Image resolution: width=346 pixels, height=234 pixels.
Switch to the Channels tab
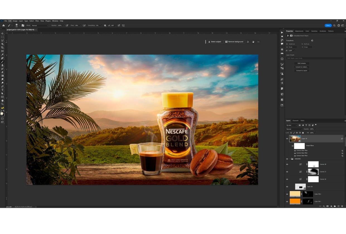pos(296,121)
